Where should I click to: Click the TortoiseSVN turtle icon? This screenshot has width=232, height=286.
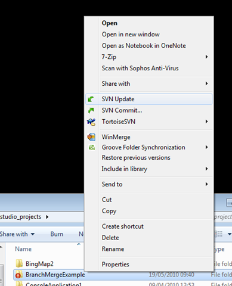(x=91, y=122)
